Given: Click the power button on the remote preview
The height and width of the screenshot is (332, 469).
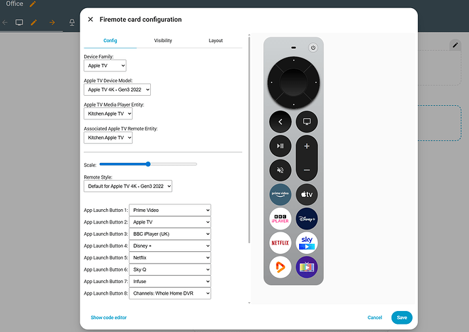Looking at the screenshot, I should tap(313, 48).
